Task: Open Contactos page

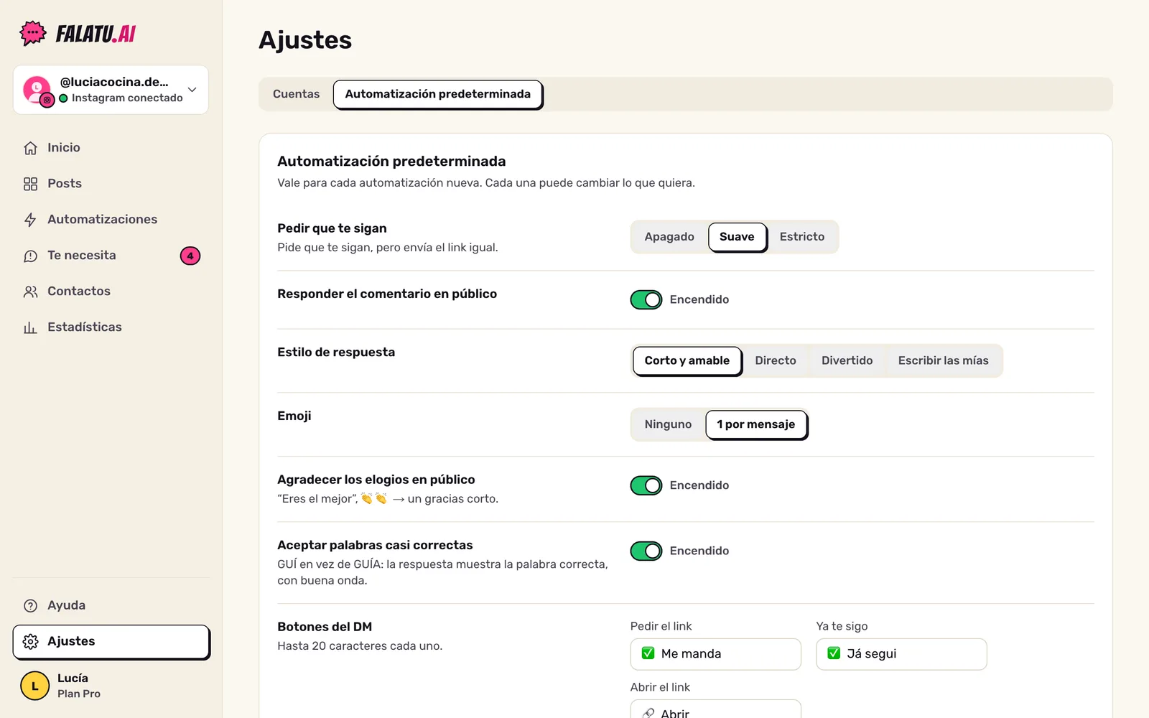Action: tap(111, 292)
